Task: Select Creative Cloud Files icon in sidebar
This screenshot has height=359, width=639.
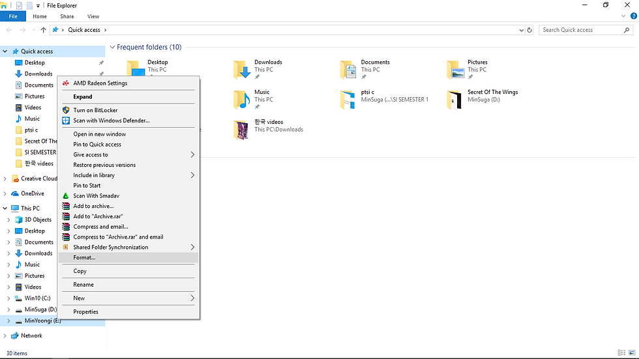Action: coord(15,179)
